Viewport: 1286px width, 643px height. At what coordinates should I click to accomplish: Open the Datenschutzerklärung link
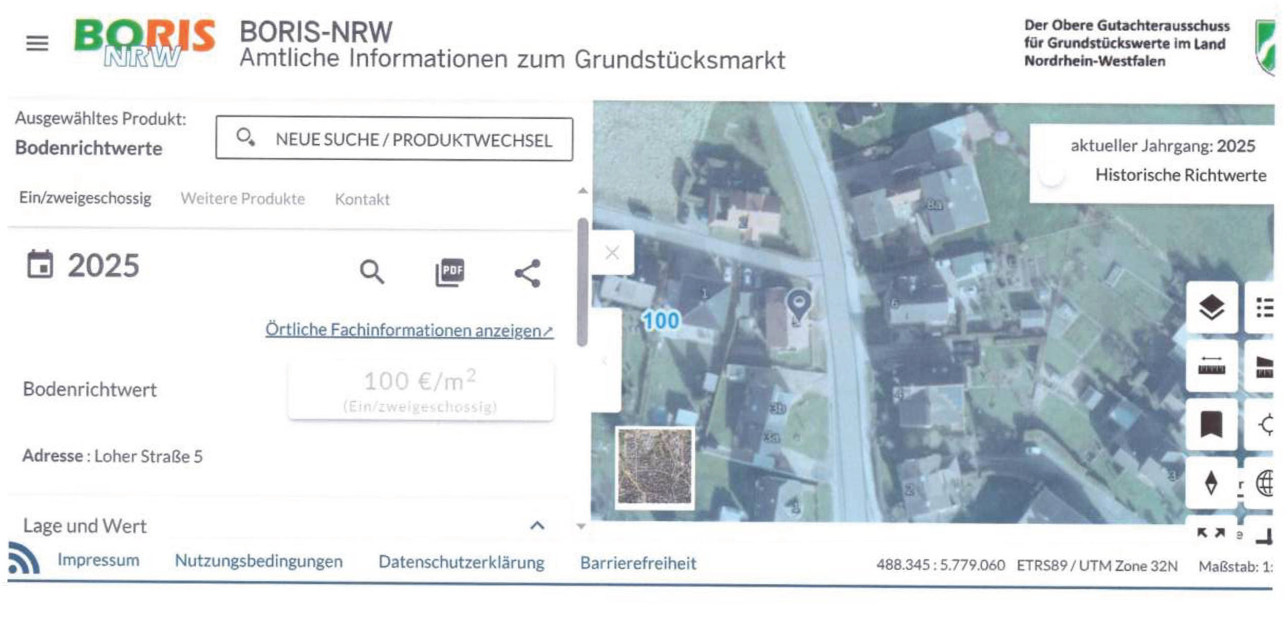click(x=461, y=562)
